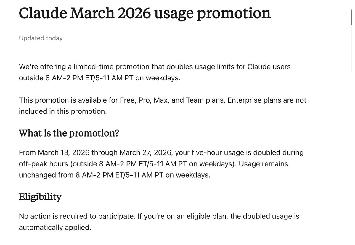Click the 'March 13, 2026' start date
The width and height of the screenshot is (355, 245).
pyautogui.click(x=63, y=152)
